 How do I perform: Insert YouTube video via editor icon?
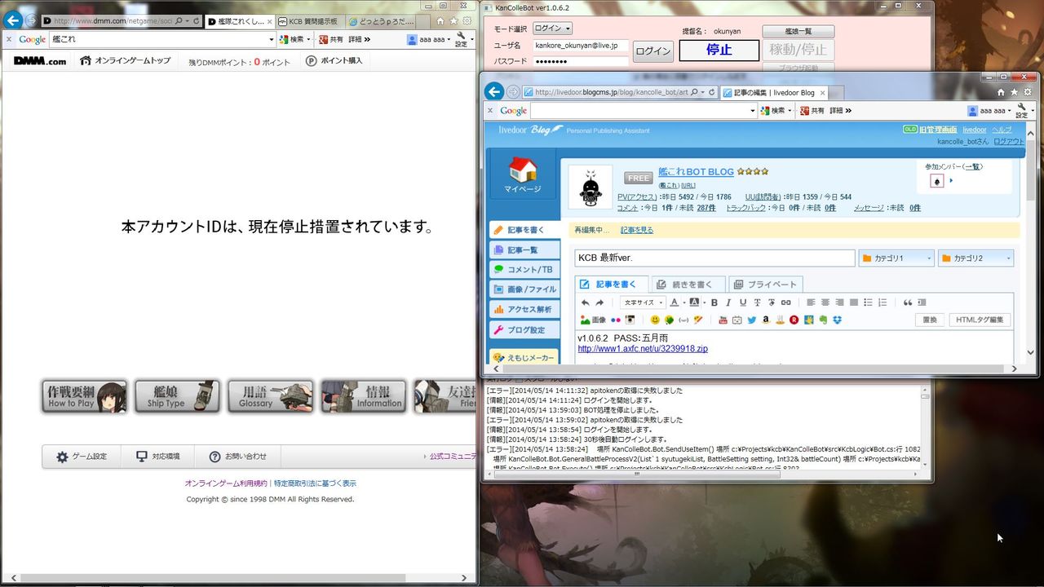723,320
